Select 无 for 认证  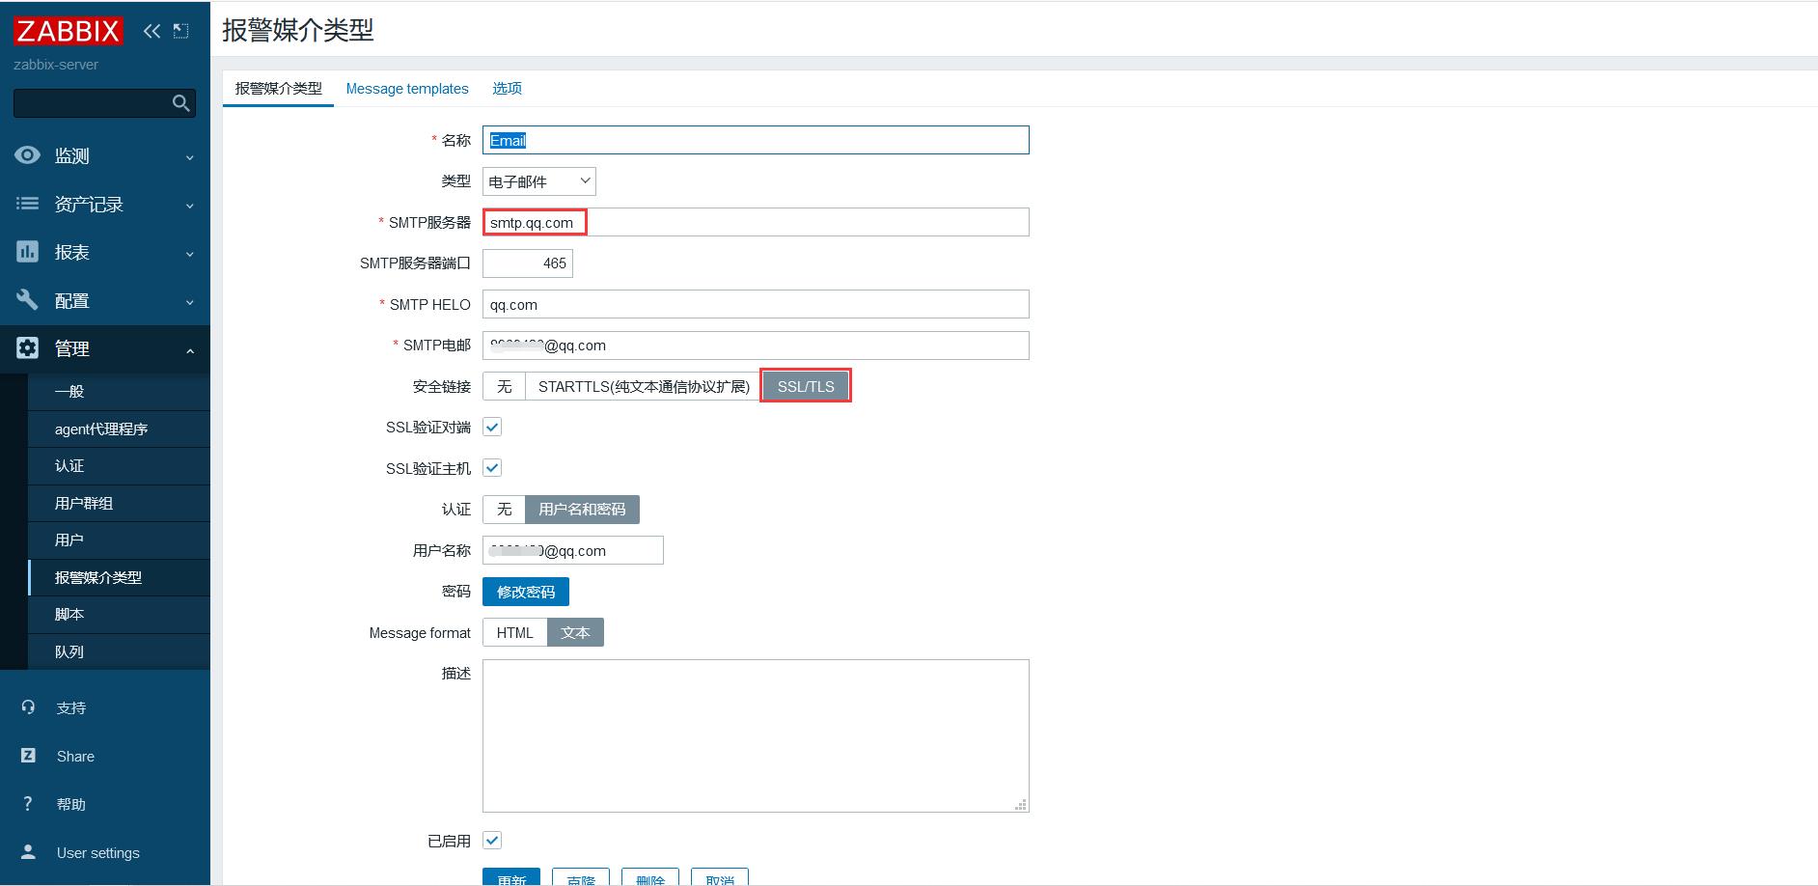[x=504, y=510]
